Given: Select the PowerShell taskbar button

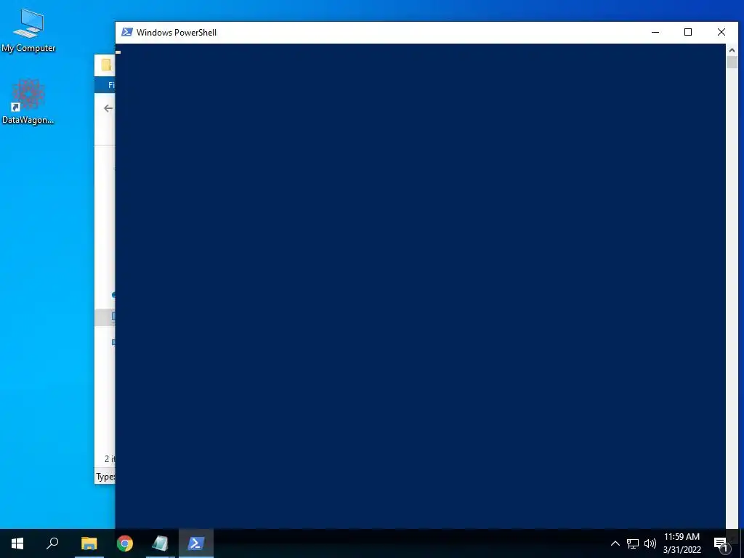Looking at the screenshot, I should pyautogui.click(x=196, y=543).
